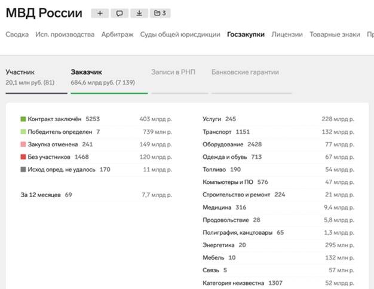
Task: Click the pink Закупка отменена swatch
Action: 23,144
